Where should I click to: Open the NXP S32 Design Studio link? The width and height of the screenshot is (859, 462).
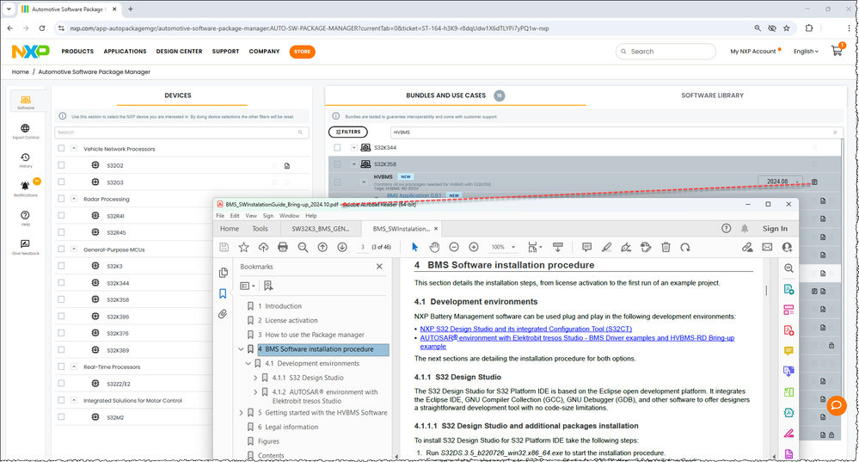click(x=526, y=329)
